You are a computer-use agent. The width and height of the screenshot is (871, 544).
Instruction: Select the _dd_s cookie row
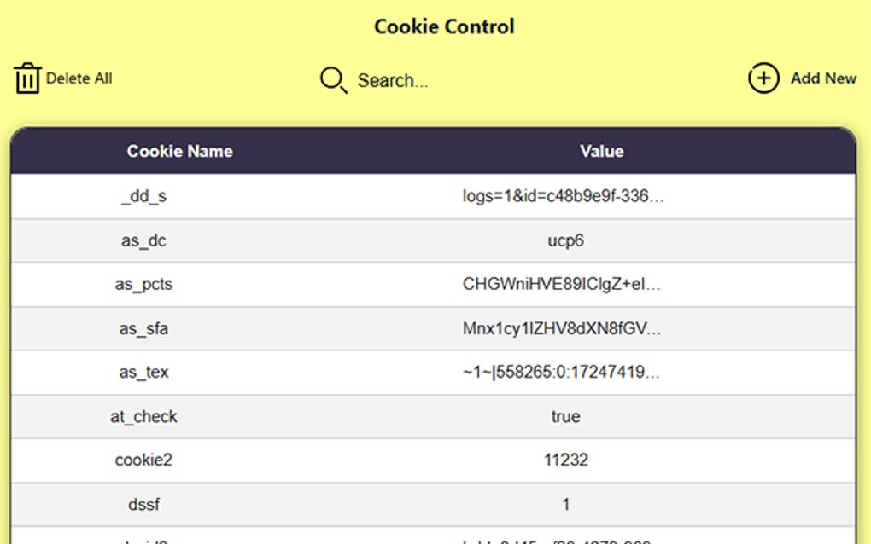(x=143, y=197)
